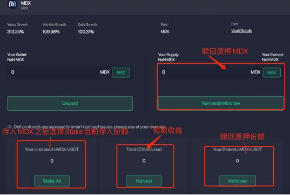The height and width of the screenshot is (195, 290).
Task: Click the Total CON Earned label
Action: coord(144,150)
